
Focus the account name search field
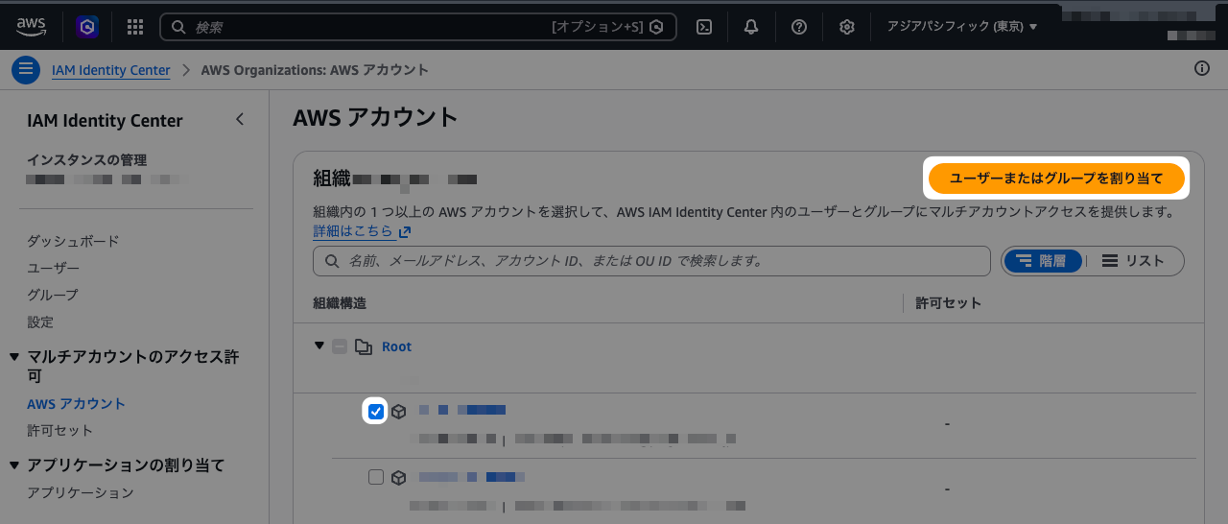tap(651, 261)
